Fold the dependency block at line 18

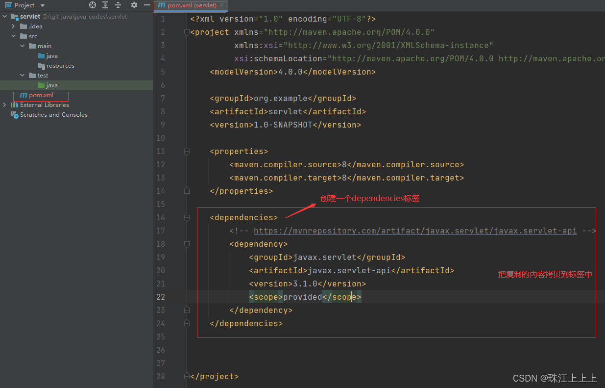186,244
